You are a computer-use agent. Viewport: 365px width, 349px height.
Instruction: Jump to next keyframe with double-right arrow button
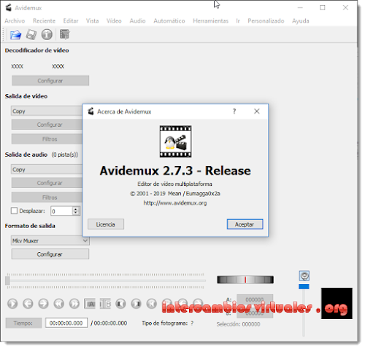pos(74,304)
